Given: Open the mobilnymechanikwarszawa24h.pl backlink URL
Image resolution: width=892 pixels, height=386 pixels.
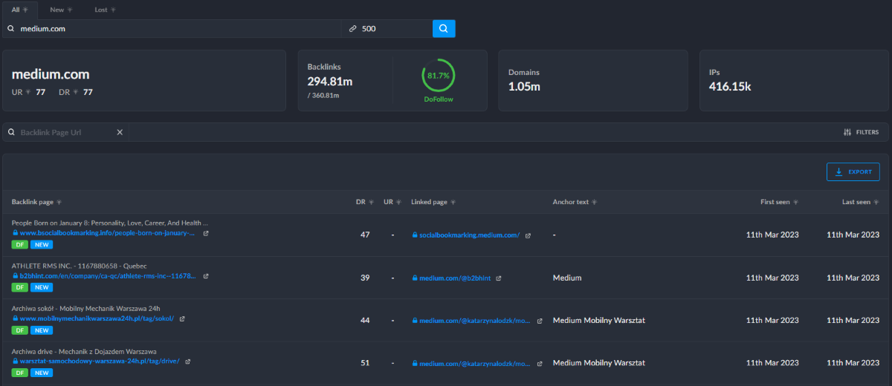Looking at the screenshot, I should [97, 318].
